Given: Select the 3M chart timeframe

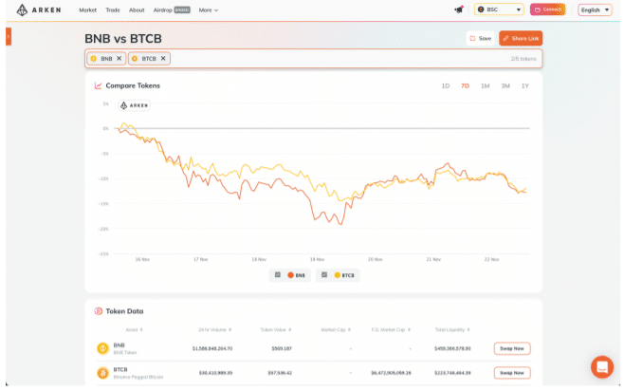Looking at the screenshot, I should (x=505, y=86).
